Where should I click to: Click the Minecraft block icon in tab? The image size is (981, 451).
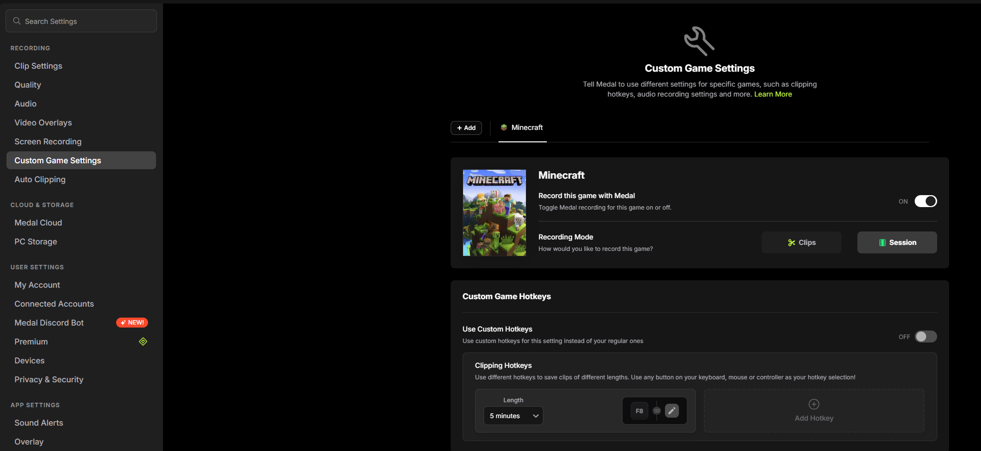coord(504,127)
